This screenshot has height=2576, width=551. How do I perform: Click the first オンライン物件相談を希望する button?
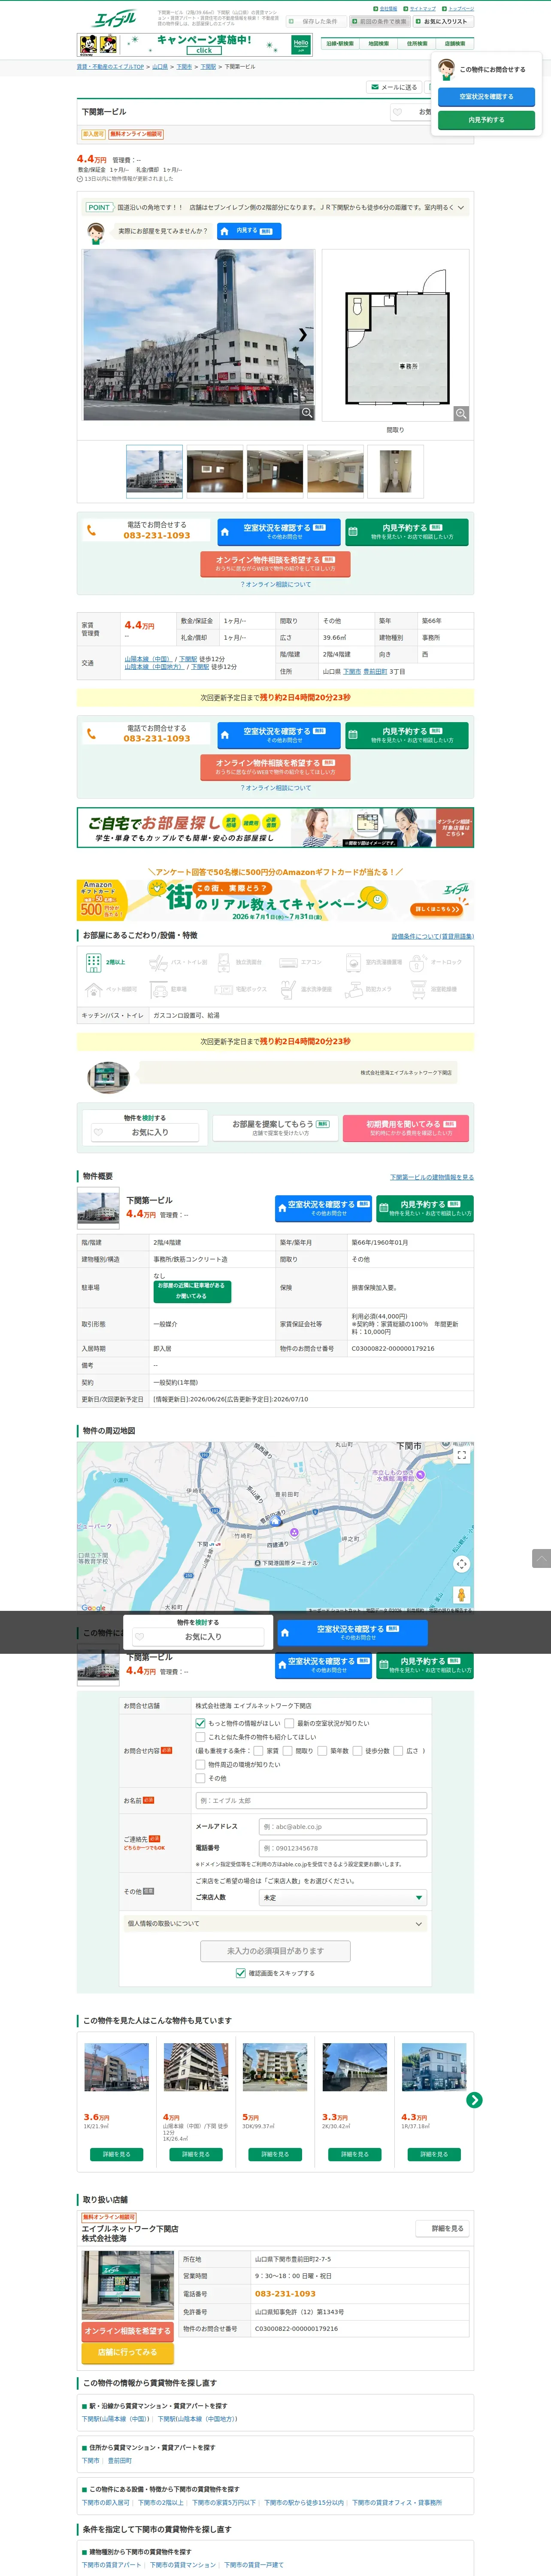click(275, 564)
